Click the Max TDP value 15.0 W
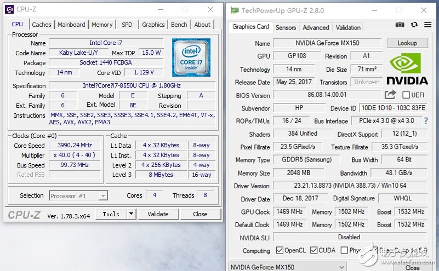Viewport: 439px width, 271px height. [x=151, y=53]
